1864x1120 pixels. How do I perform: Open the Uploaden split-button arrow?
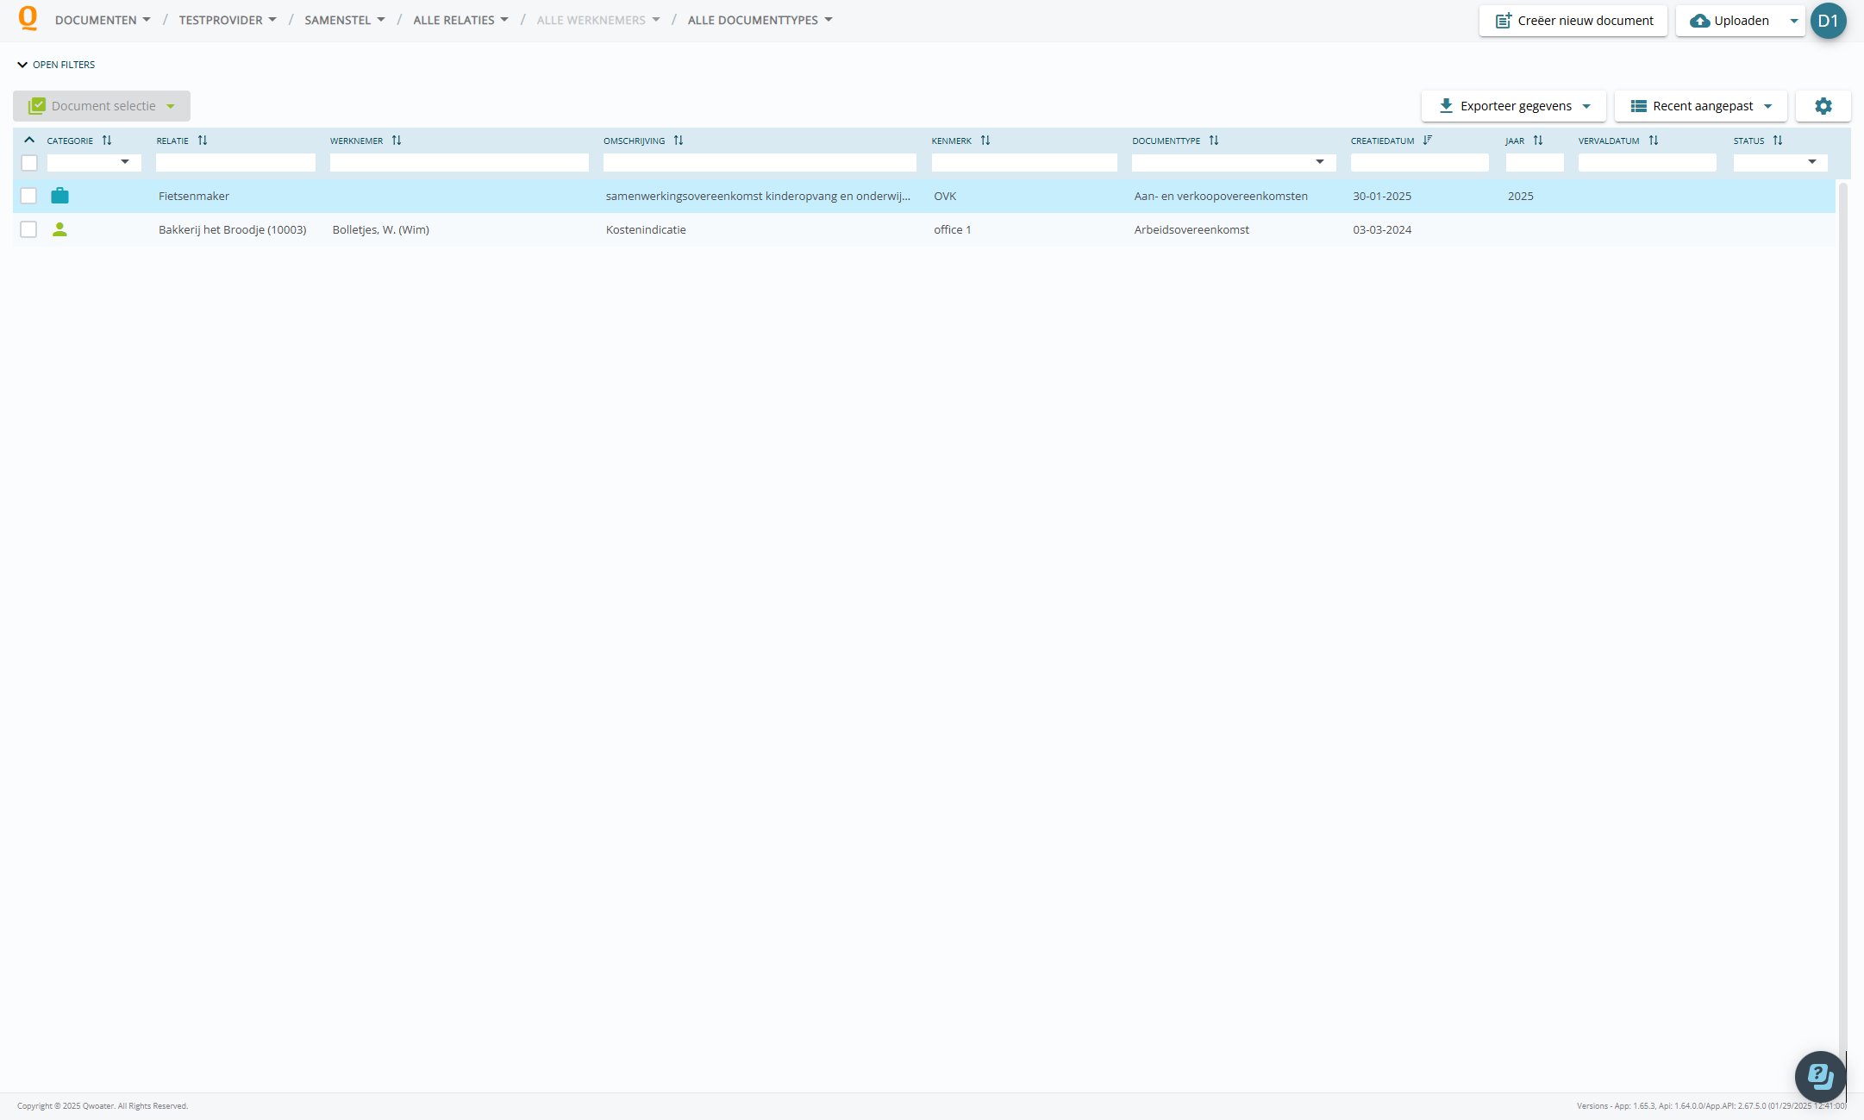(x=1794, y=21)
